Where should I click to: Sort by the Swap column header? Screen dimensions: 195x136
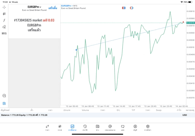click(x=159, y=110)
